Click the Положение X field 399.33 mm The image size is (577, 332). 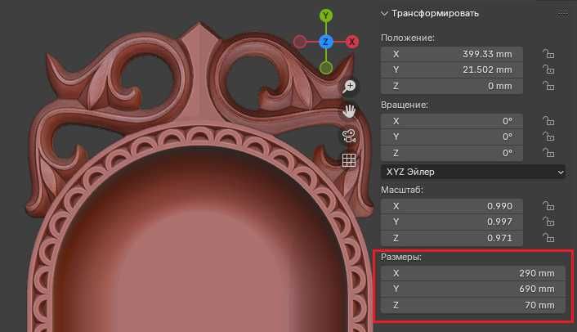(451, 54)
